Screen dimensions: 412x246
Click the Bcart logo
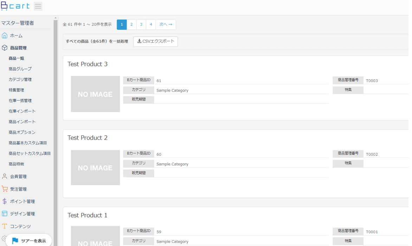[x=15, y=6]
